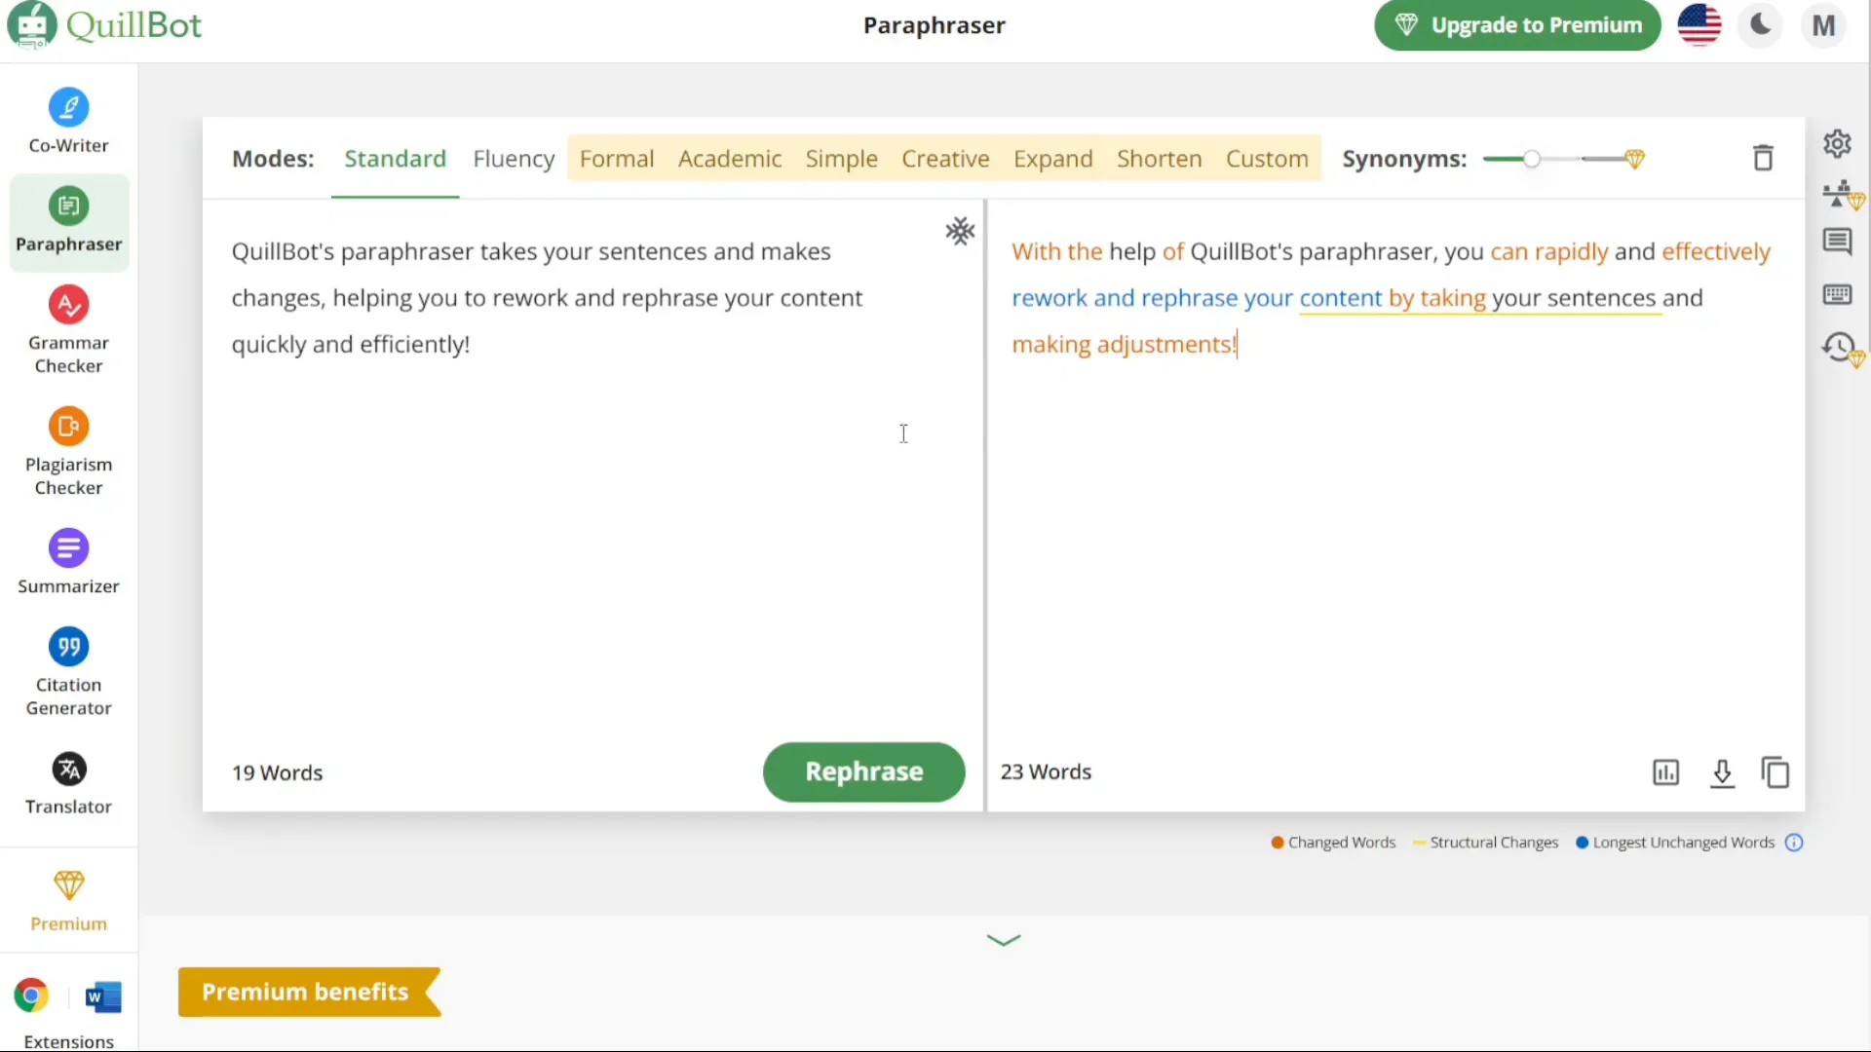Switch to Creative mode
The width and height of the screenshot is (1871, 1052).
pos(945,159)
